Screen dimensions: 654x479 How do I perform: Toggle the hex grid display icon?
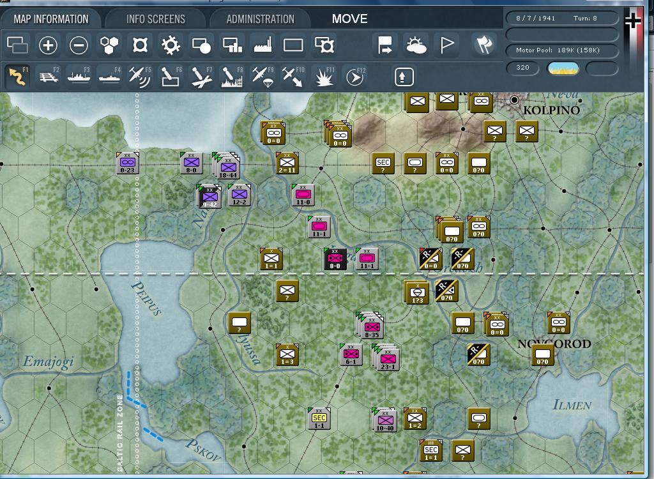coord(109,45)
